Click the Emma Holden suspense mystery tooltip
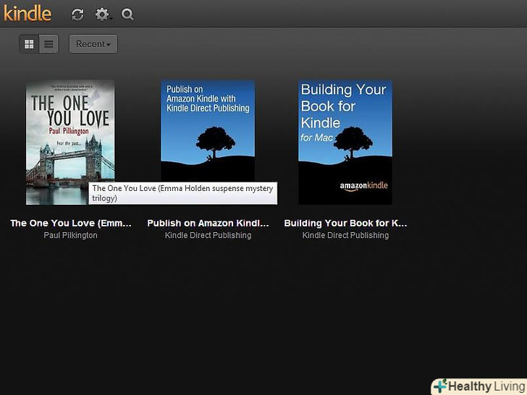 point(182,193)
